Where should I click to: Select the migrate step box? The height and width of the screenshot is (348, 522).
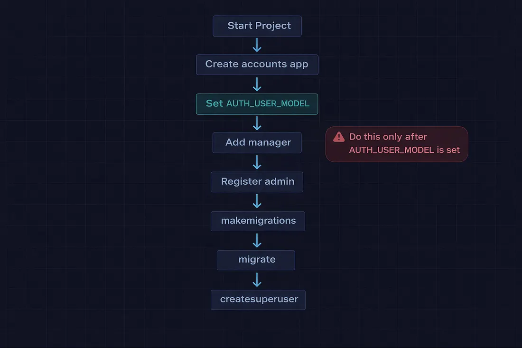tap(256, 260)
